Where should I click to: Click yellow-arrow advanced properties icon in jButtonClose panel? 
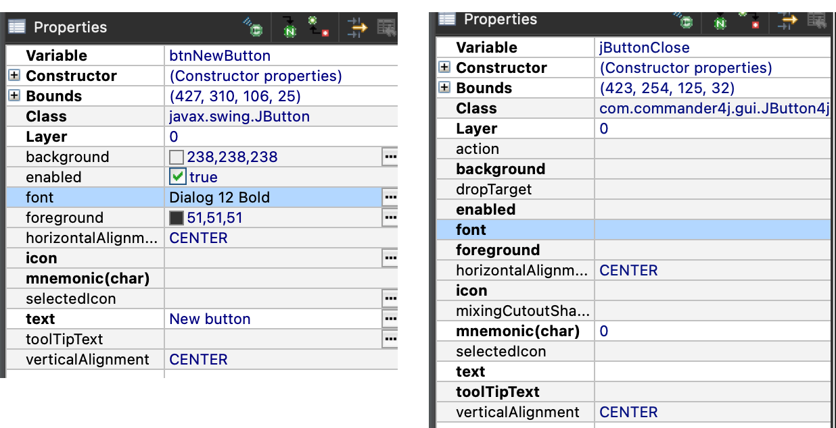pyautogui.click(x=787, y=21)
